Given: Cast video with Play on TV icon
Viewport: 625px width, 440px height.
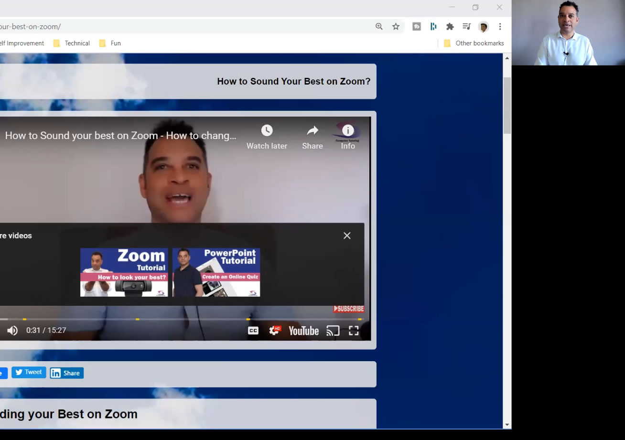Looking at the screenshot, I should click(x=333, y=331).
